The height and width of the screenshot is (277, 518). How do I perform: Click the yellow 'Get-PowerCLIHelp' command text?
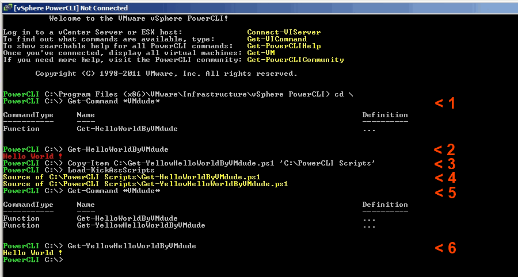pos(284,46)
